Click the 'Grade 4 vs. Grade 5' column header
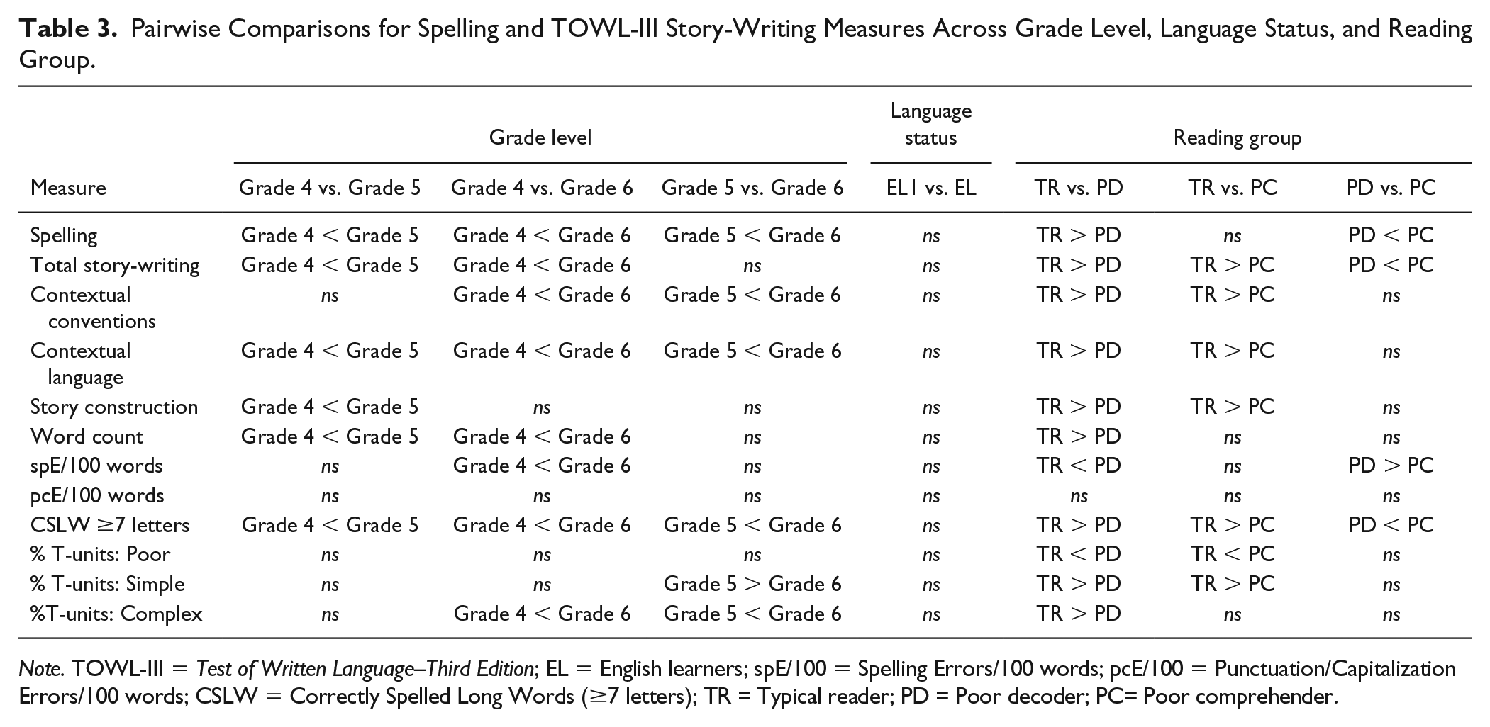The width and height of the screenshot is (1490, 727). 330,188
